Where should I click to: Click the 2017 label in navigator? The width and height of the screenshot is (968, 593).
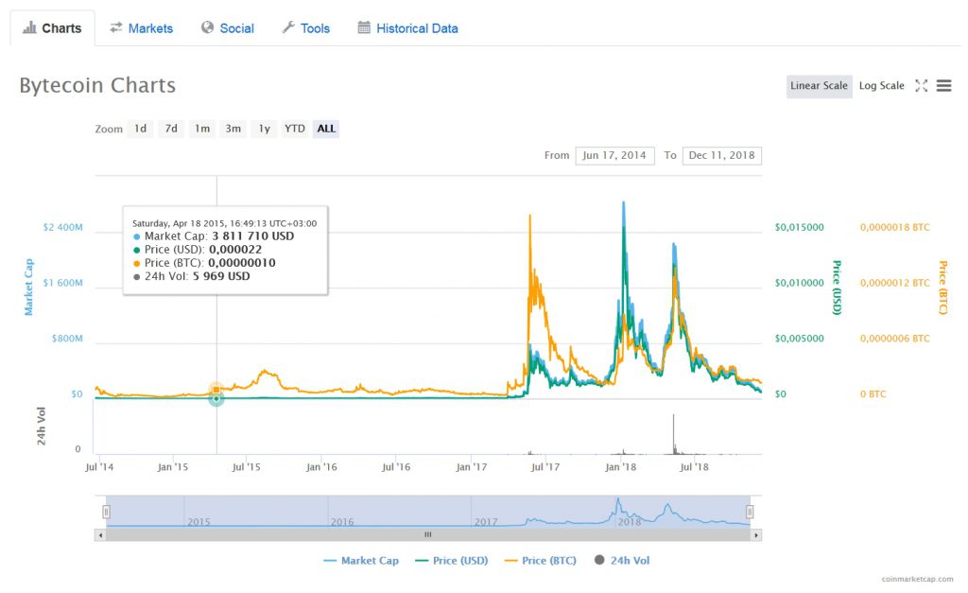point(486,522)
